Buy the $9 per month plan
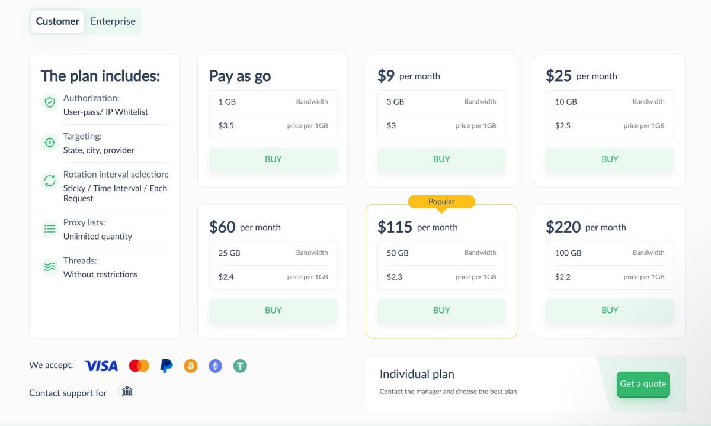The image size is (711, 426). point(441,159)
